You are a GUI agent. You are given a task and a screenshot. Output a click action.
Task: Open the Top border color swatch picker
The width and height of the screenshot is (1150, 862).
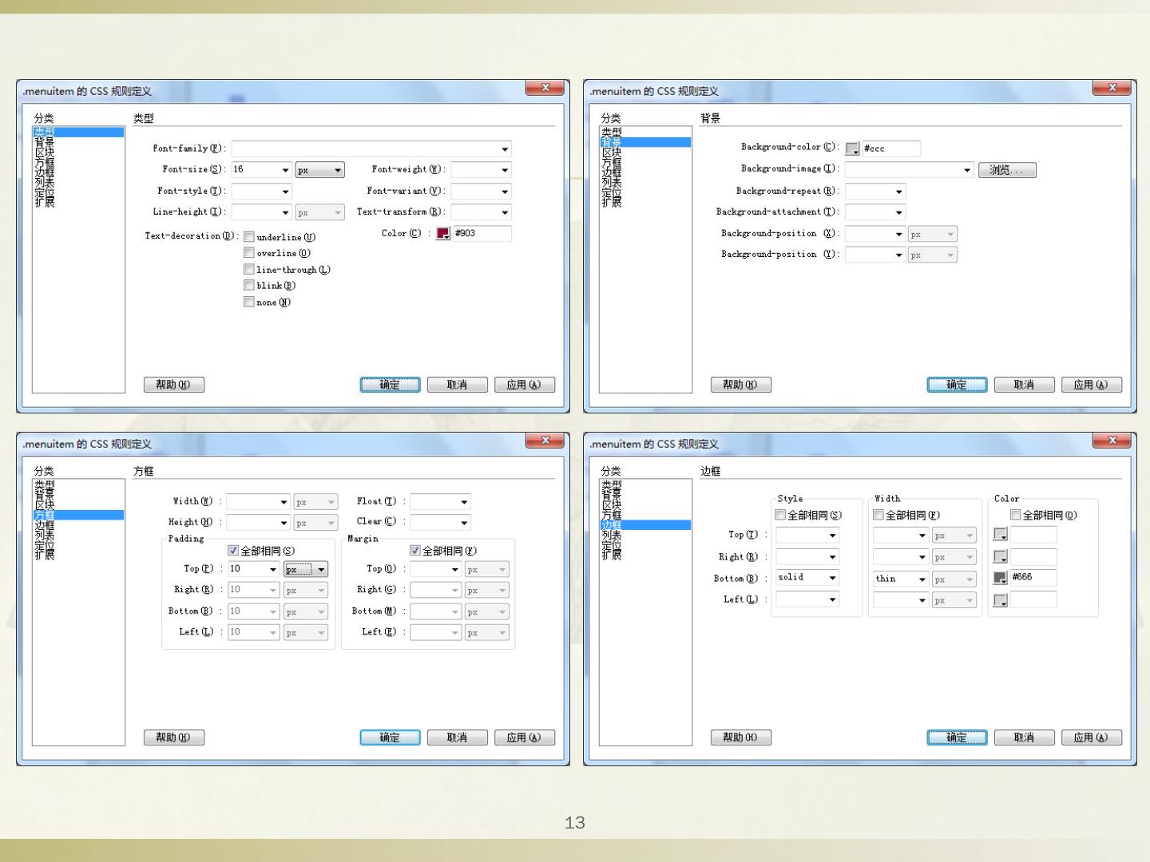1000,535
